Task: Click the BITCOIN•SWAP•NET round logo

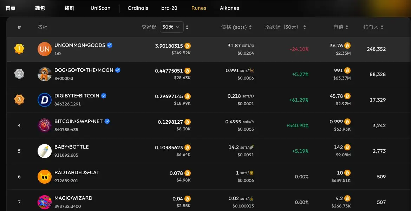Action: (x=45, y=125)
